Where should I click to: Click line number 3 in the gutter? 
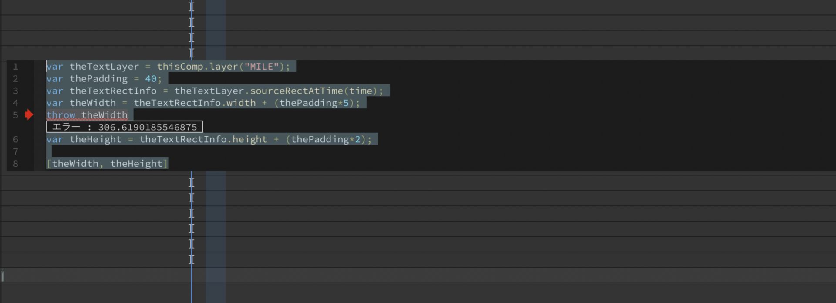pos(16,91)
